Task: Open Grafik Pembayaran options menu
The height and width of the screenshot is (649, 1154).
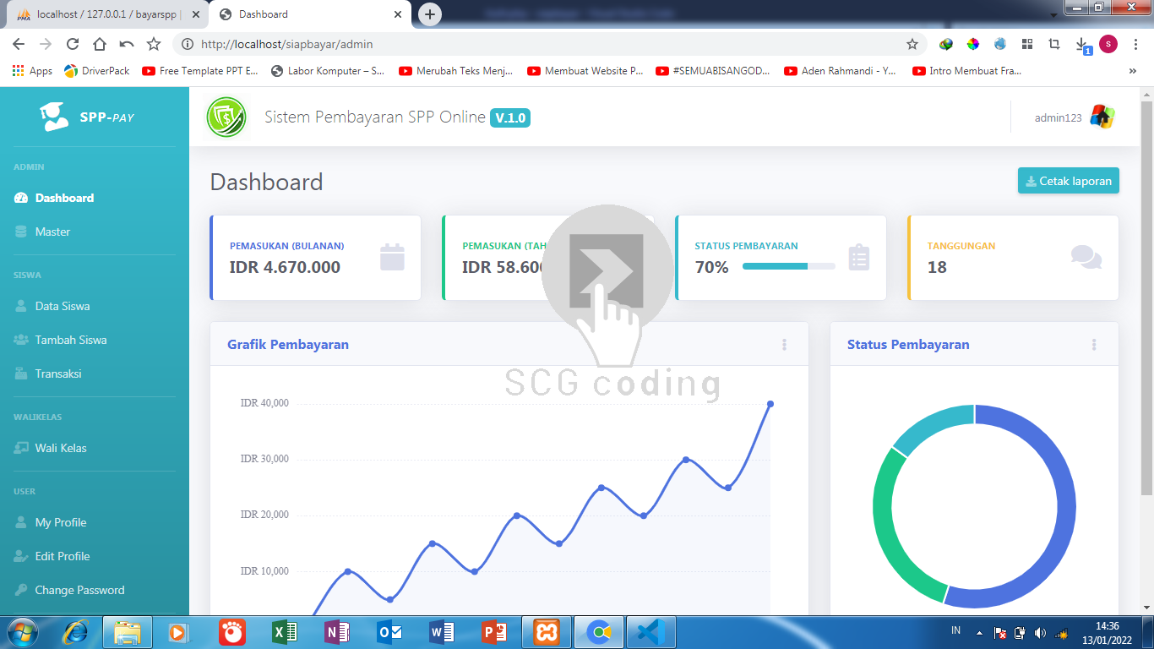Action: tap(784, 344)
